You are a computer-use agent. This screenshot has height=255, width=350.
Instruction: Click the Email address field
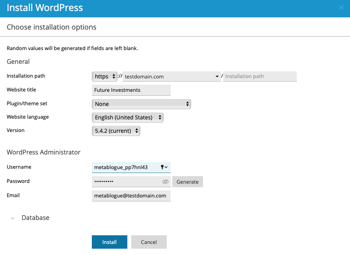131,195
